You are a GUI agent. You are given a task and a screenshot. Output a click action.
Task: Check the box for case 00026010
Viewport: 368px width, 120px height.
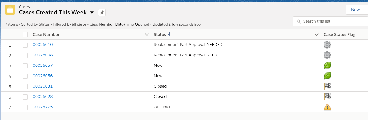click(x=25, y=45)
